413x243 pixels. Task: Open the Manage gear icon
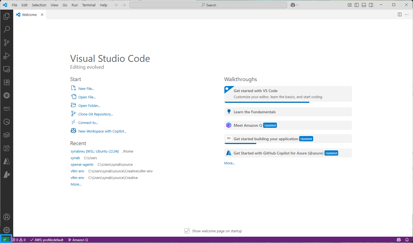click(x=7, y=230)
